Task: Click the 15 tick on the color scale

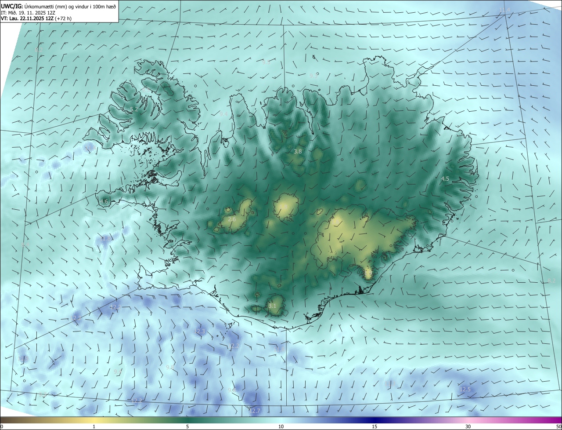Action: tap(375, 427)
